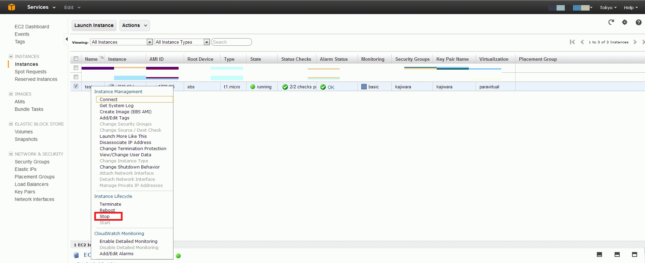
Task: Open the Help dropdown menu
Action: 631,8
